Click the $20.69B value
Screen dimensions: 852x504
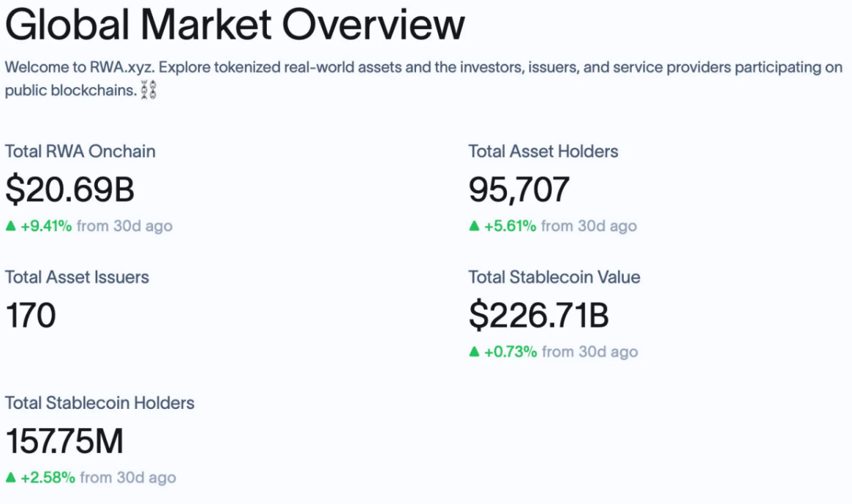[70, 189]
